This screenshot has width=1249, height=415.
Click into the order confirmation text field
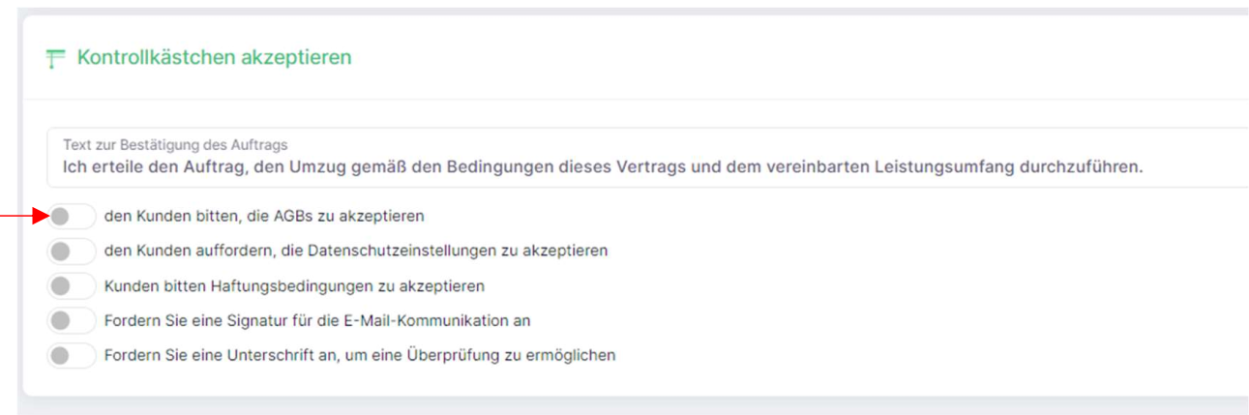click(x=647, y=157)
